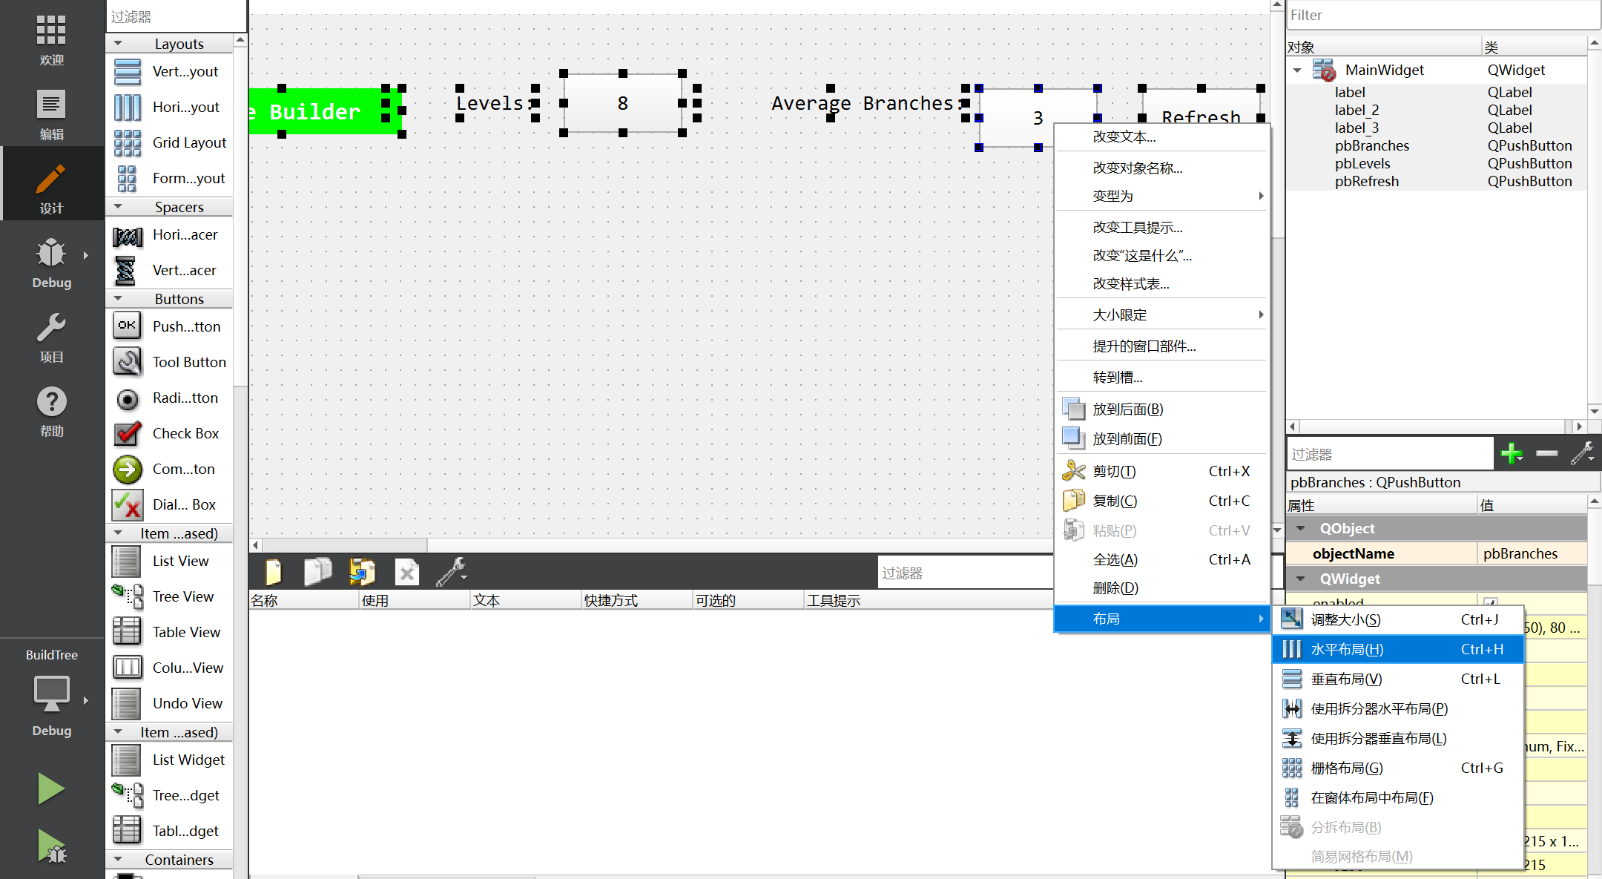Select 栅格布局(G) in layout submenu

(1398, 768)
